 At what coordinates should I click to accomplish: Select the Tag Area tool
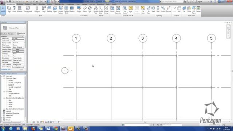pyautogui.click(x=143, y=10)
